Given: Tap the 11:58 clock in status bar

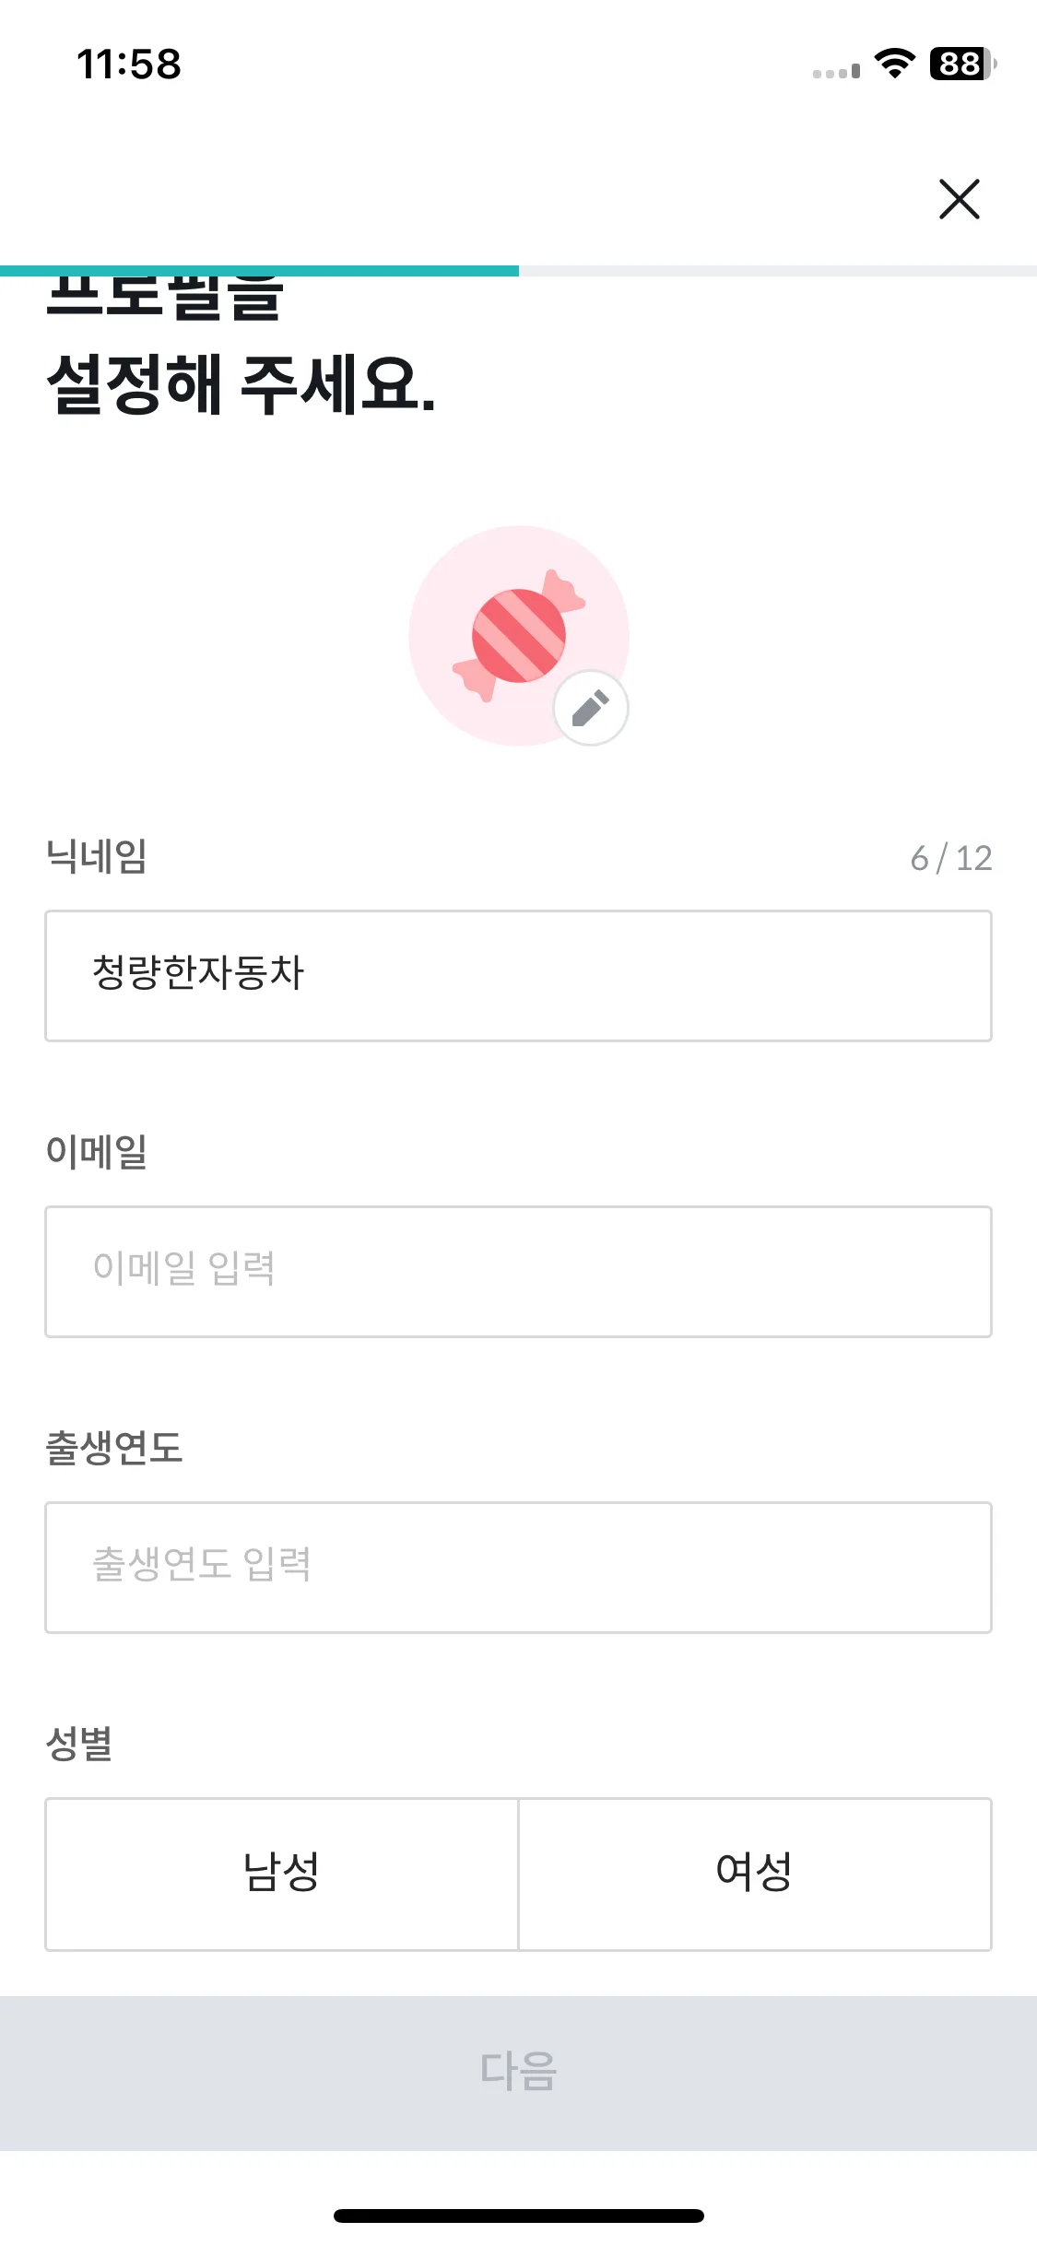Looking at the screenshot, I should click(129, 65).
